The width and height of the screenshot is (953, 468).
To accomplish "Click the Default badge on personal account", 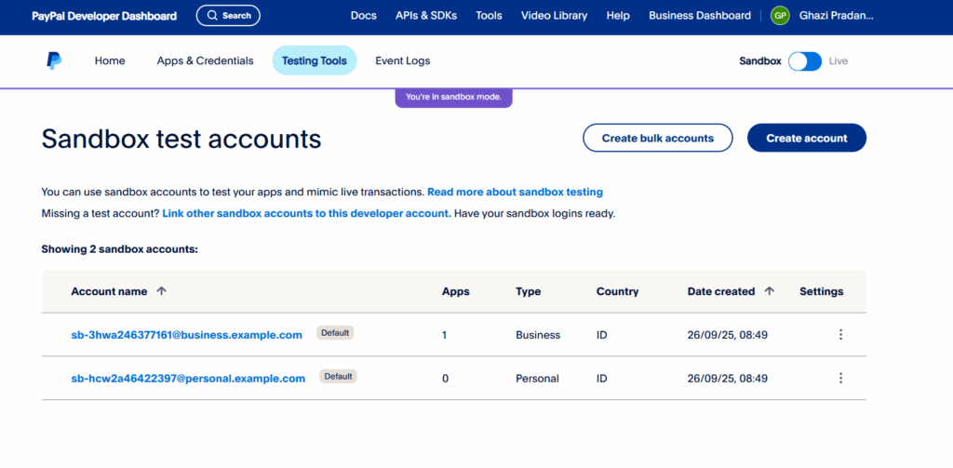I will point(338,376).
